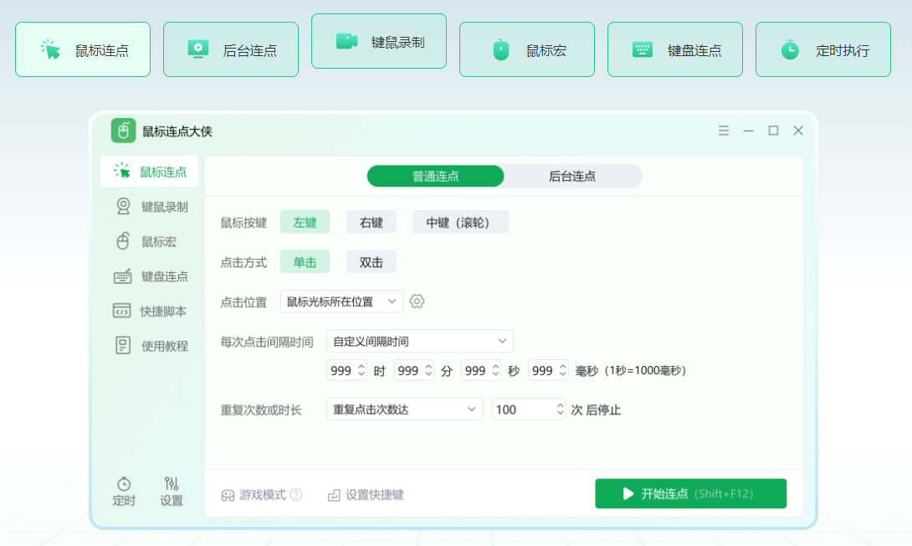The height and width of the screenshot is (546, 912).
Task: Select the 定时执行 tab at the top
Action: (822, 49)
